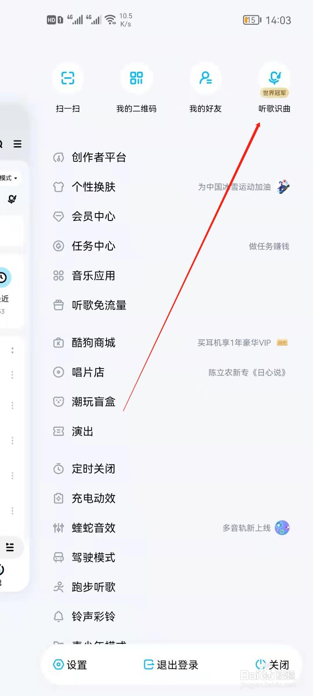Tap the 听歌识曲 microphone icon
This screenshot has height=696, width=313.
[274, 76]
